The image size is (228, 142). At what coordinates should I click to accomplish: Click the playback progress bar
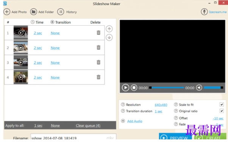[167, 88]
